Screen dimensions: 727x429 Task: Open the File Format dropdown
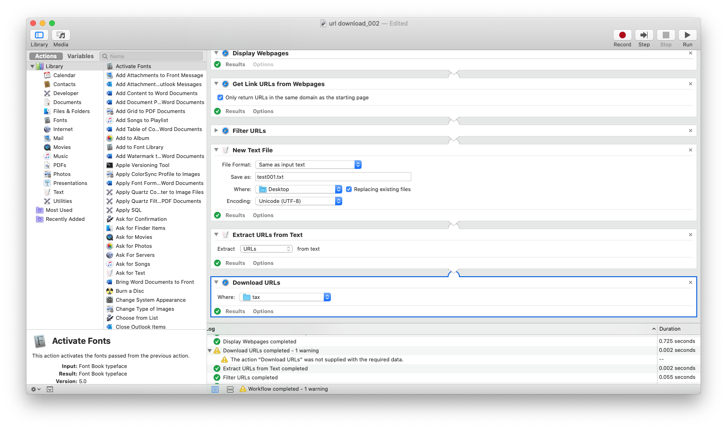point(308,165)
